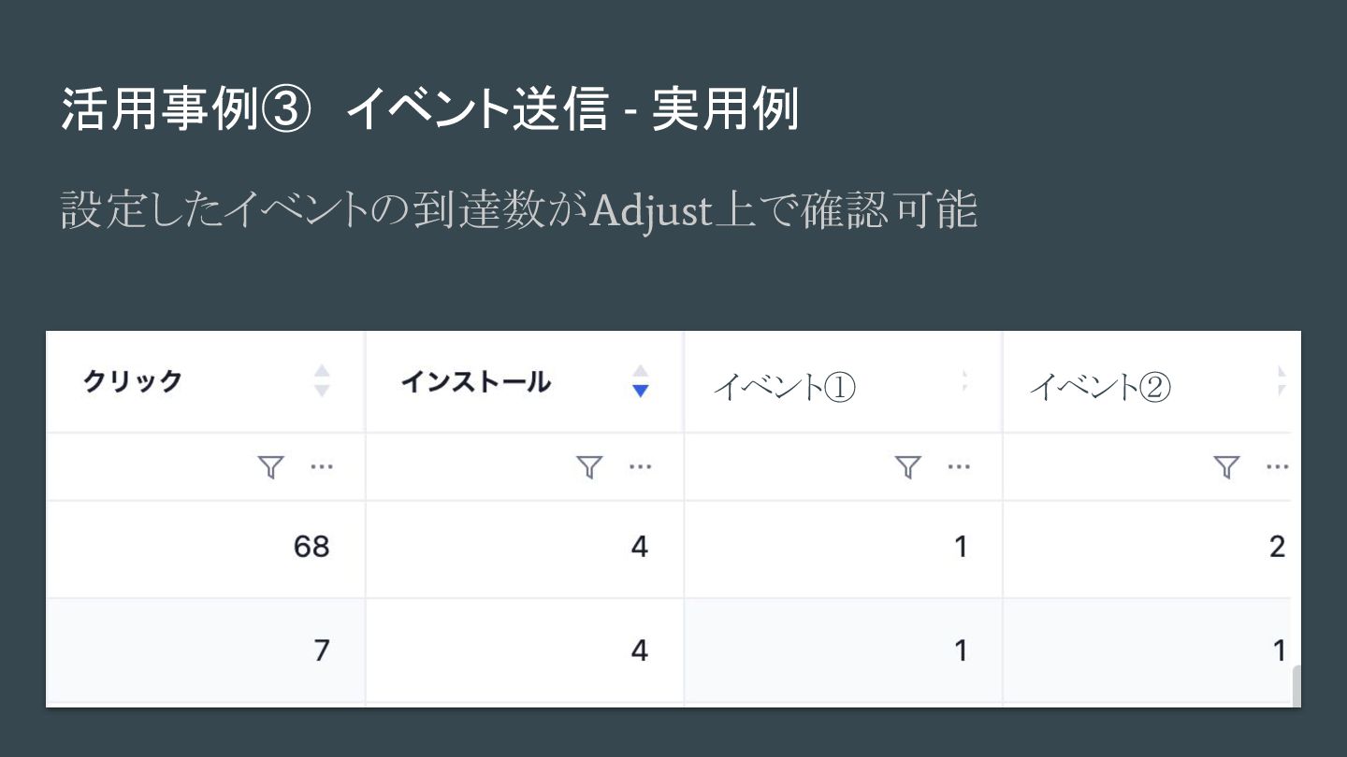This screenshot has width=1347, height=757.
Task: Open more options (…) in イベント② column
Action: [1277, 467]
